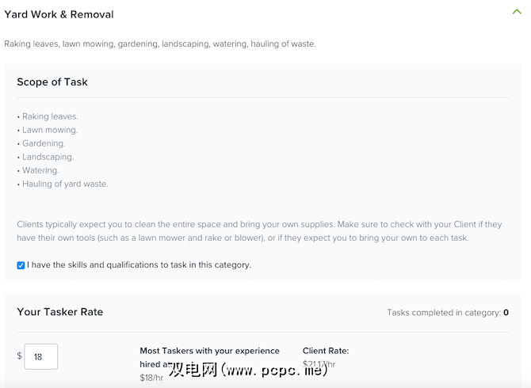Click the $18/hr suggested rate text
The width and height of the screenshot is (531, 388).
151,378
